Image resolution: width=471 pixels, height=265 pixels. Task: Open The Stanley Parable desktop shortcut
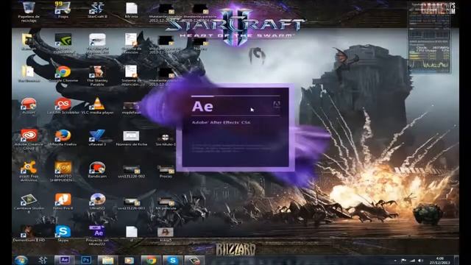point(97,76)
